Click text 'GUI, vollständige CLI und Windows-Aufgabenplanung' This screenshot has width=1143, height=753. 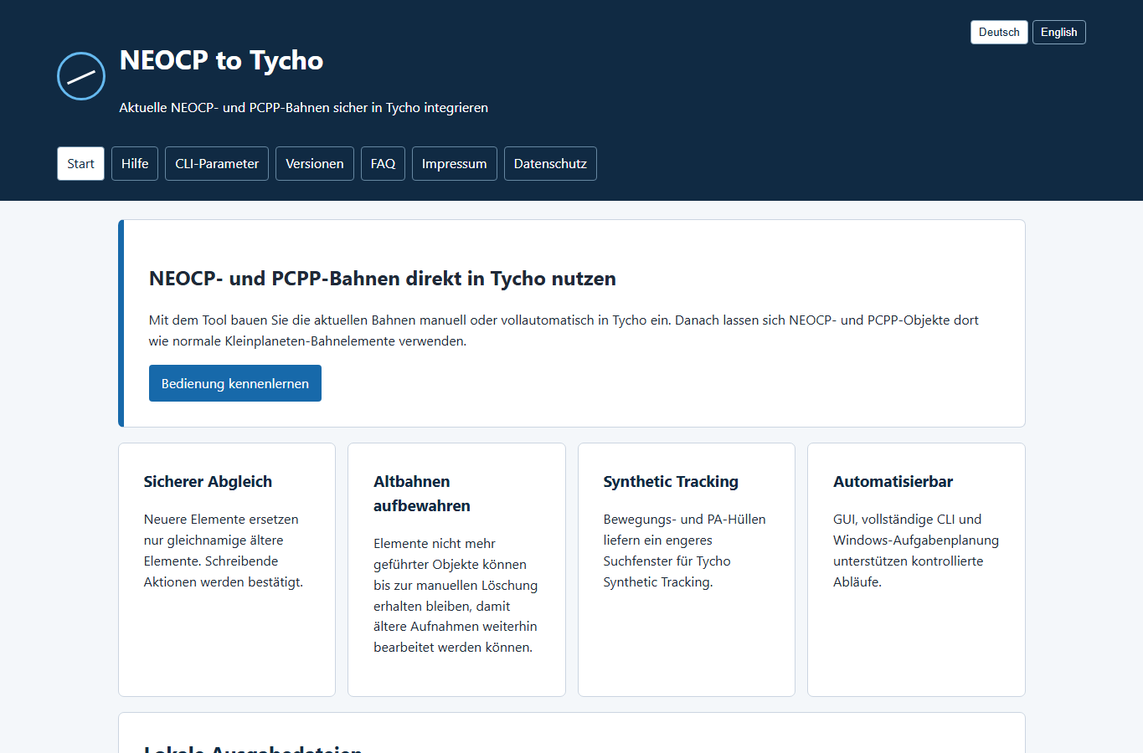[916, 530]
